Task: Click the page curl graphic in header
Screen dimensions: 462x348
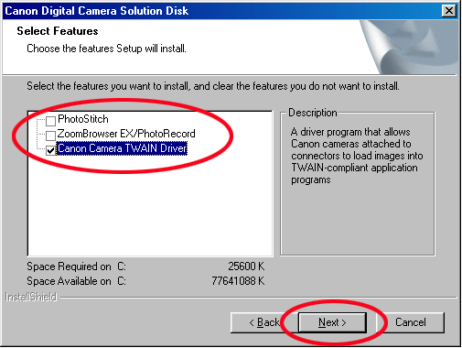Action: [x=409, y=48]
